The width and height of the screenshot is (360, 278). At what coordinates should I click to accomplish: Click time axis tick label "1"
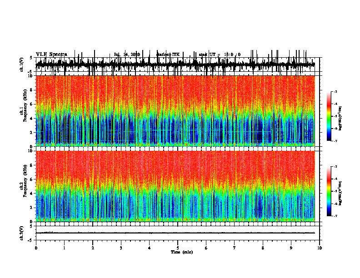pyautogui.click(x=64, y=248)
